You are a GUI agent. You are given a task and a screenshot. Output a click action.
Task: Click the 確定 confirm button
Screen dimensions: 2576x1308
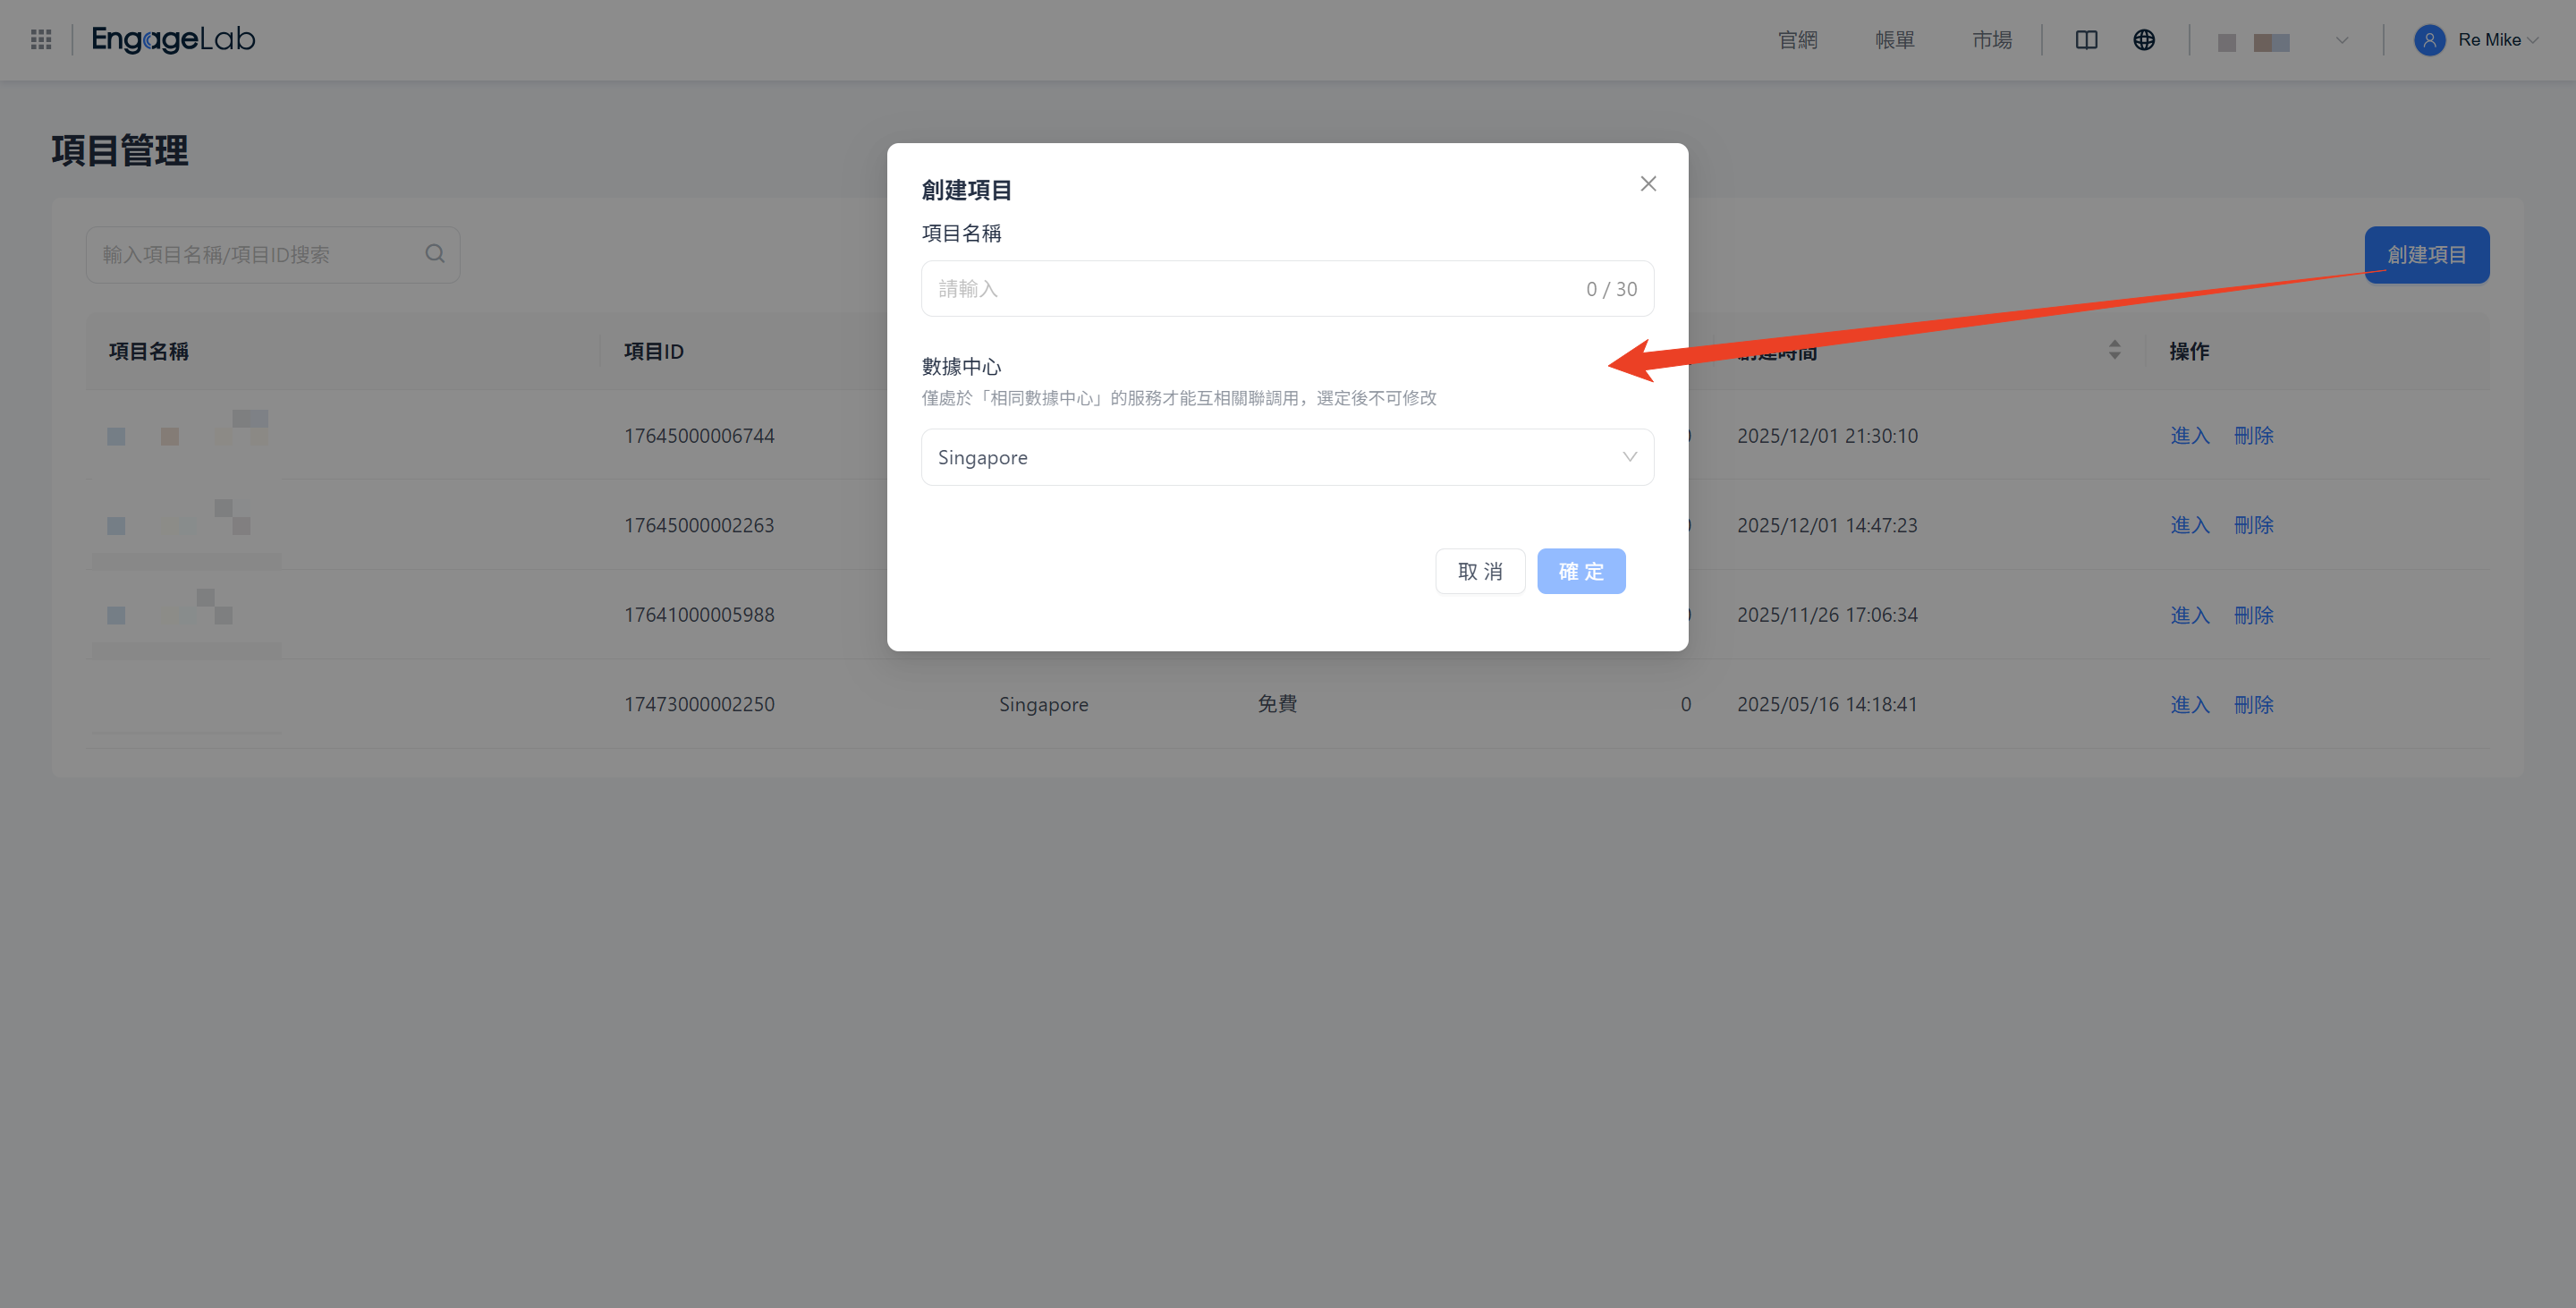1580,571
